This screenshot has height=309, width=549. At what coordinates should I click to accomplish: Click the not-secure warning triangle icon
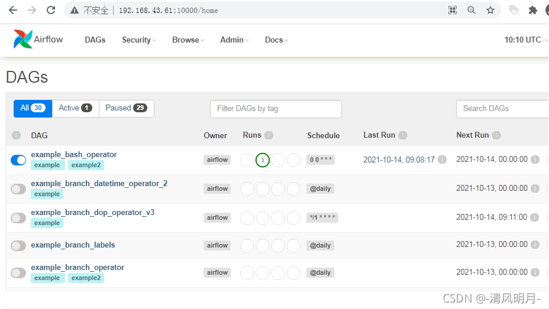(75, 11)
